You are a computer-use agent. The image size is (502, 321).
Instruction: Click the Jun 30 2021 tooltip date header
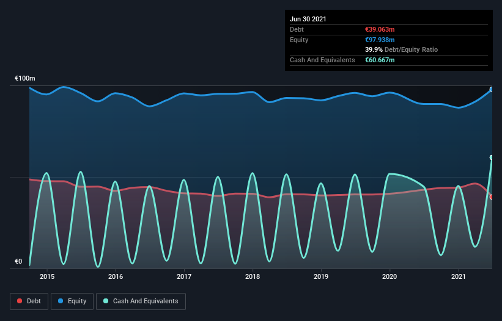coord(308,19)
